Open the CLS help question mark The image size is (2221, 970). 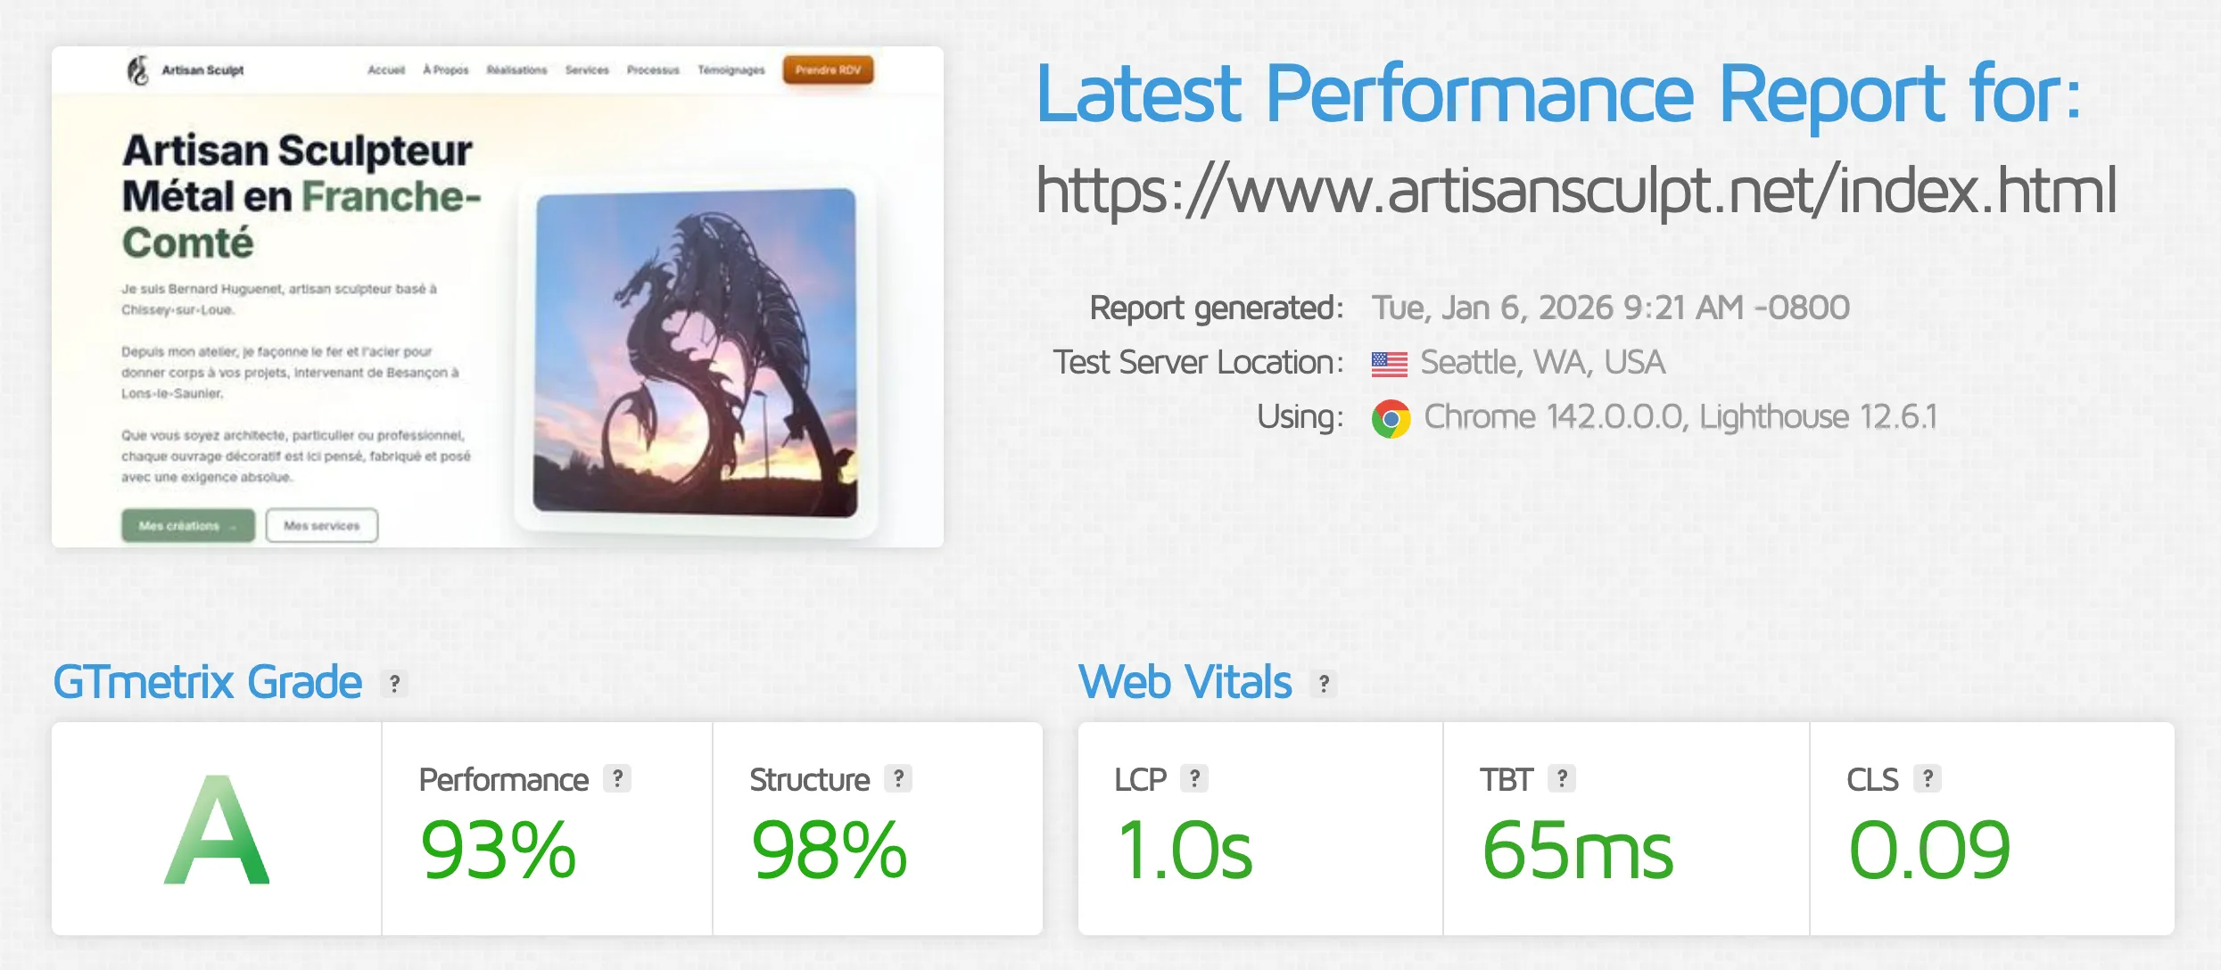pyautogui.click(x=1928, y=778)
